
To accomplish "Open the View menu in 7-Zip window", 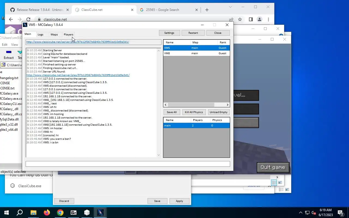I will click(x=14, y=45).
